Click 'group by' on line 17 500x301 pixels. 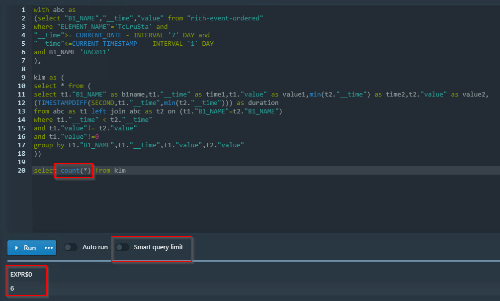tap(49, 145)
